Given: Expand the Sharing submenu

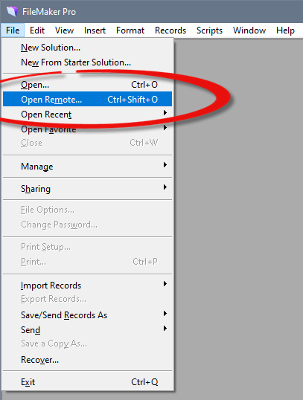Looking at the screenshot, I should 87,189.
